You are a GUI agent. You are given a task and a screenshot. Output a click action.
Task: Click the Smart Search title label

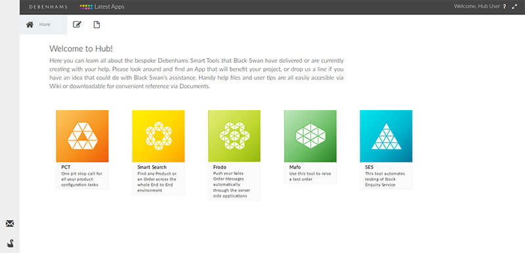click(152, 167)
